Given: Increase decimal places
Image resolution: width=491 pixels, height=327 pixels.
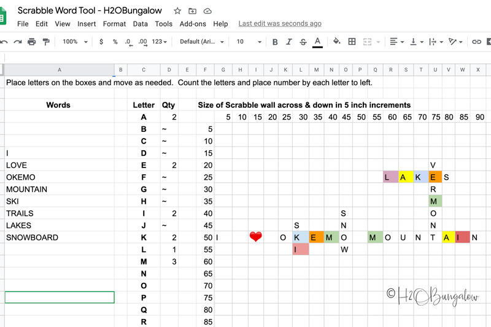Looking at the screenshot, I should pyautogui.click(x=143, y=42).
